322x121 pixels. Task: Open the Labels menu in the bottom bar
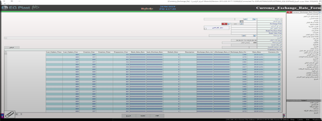[300, 120]
